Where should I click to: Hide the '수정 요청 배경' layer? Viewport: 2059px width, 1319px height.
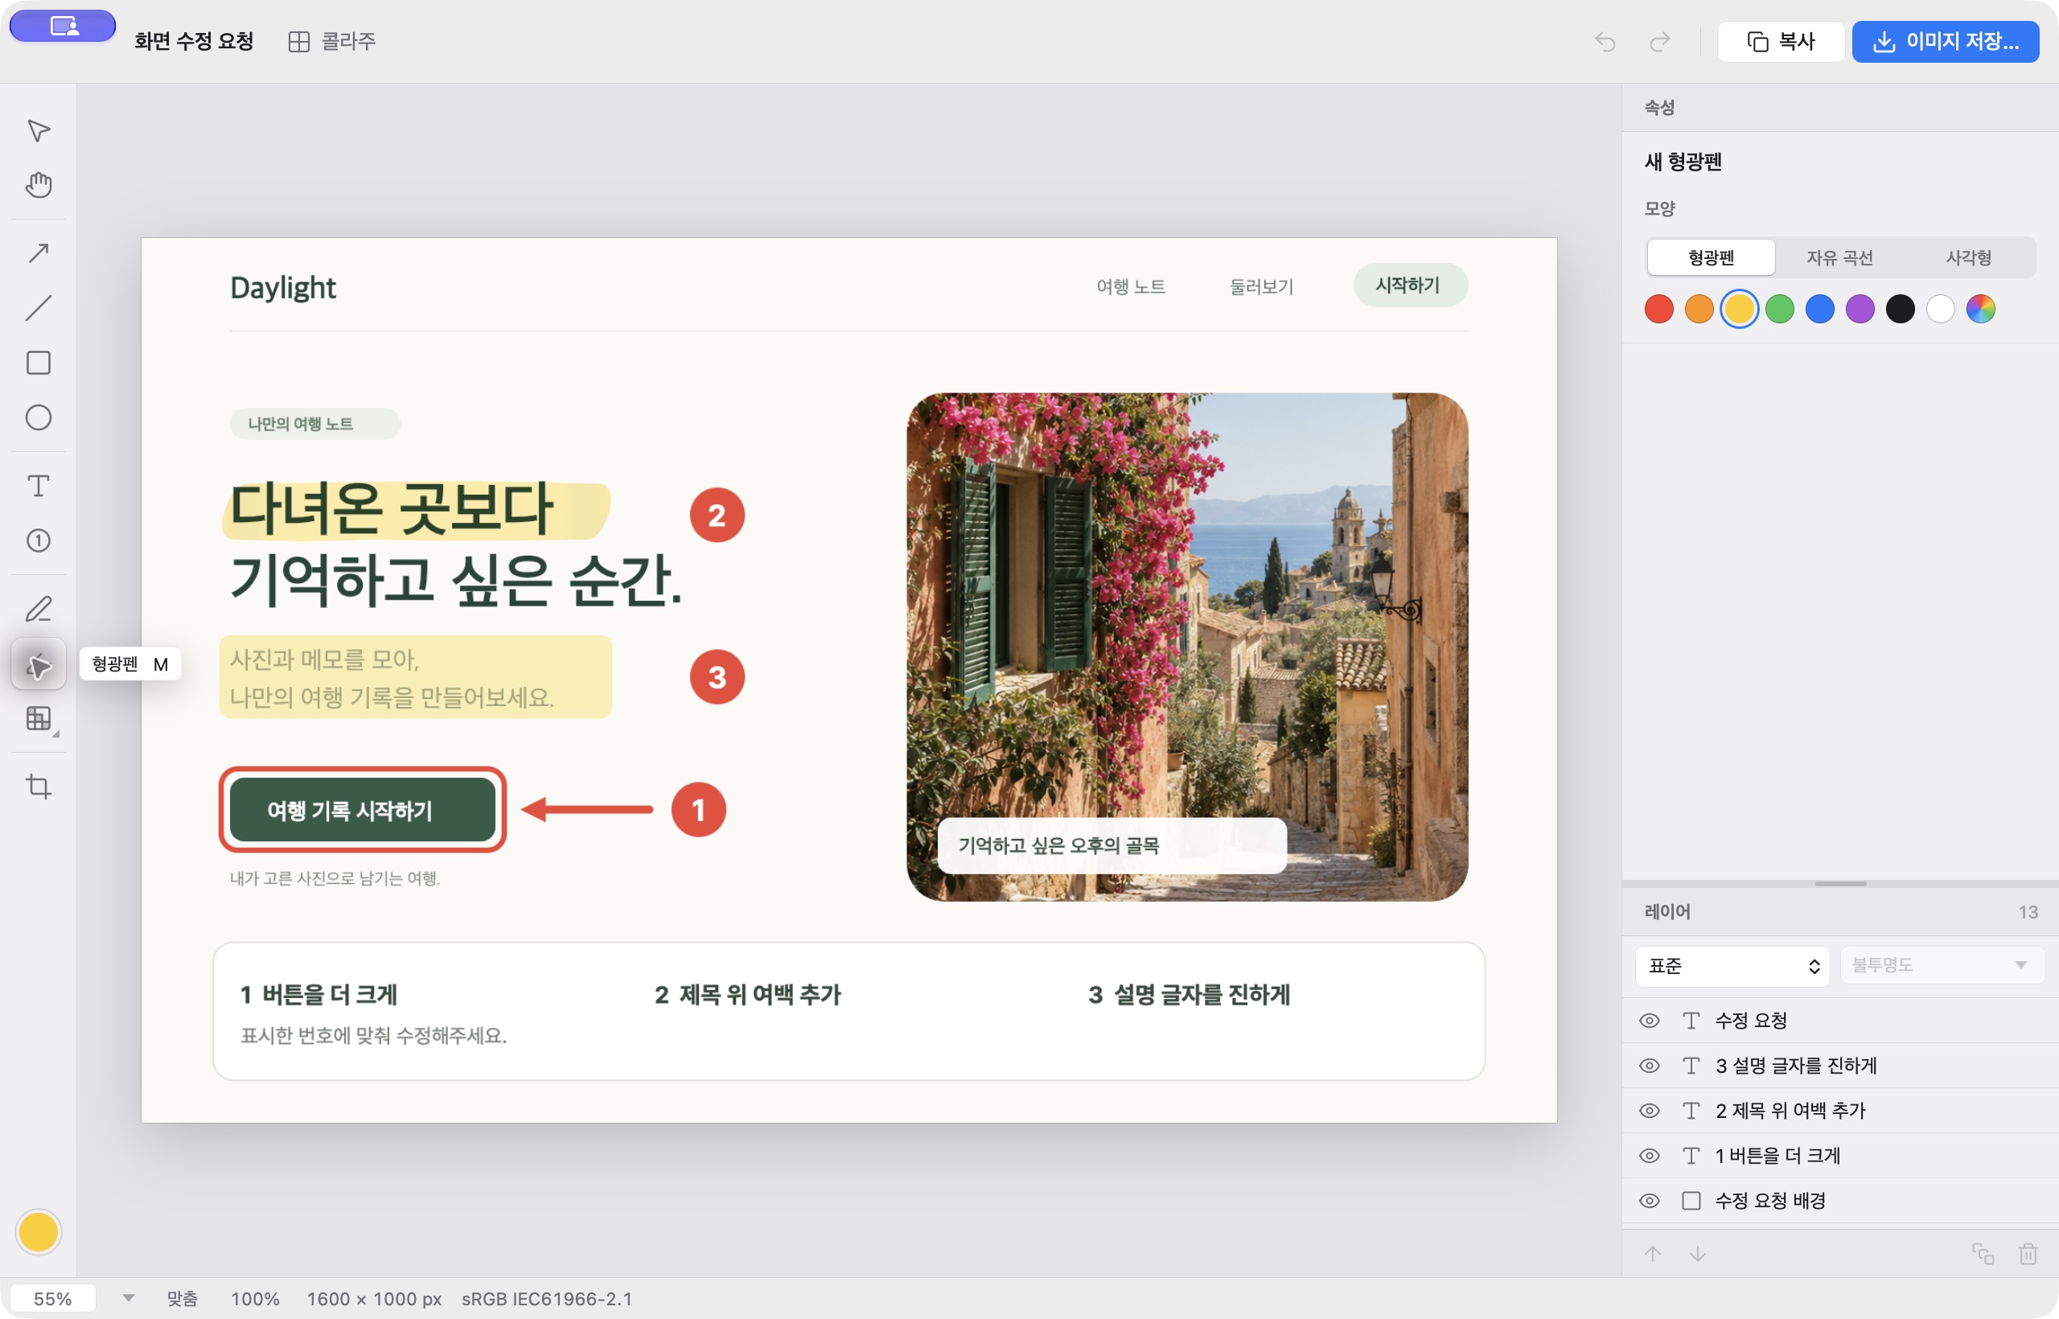1650,1201
